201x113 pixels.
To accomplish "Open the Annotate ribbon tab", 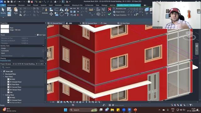I will [58, 5].
